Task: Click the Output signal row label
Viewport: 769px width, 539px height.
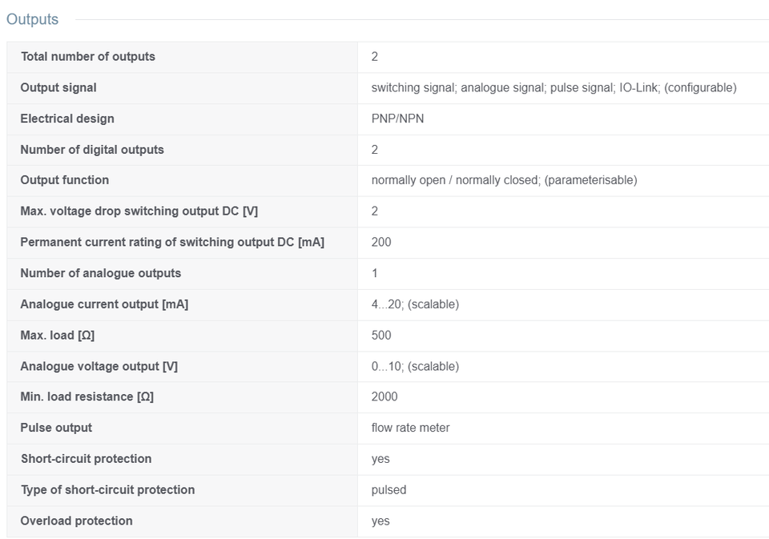Action: 58,87
